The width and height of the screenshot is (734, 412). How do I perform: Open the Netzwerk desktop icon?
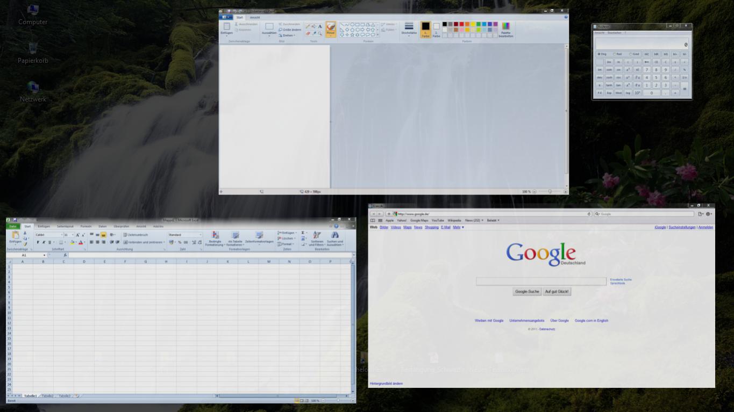tap(33, 92)
